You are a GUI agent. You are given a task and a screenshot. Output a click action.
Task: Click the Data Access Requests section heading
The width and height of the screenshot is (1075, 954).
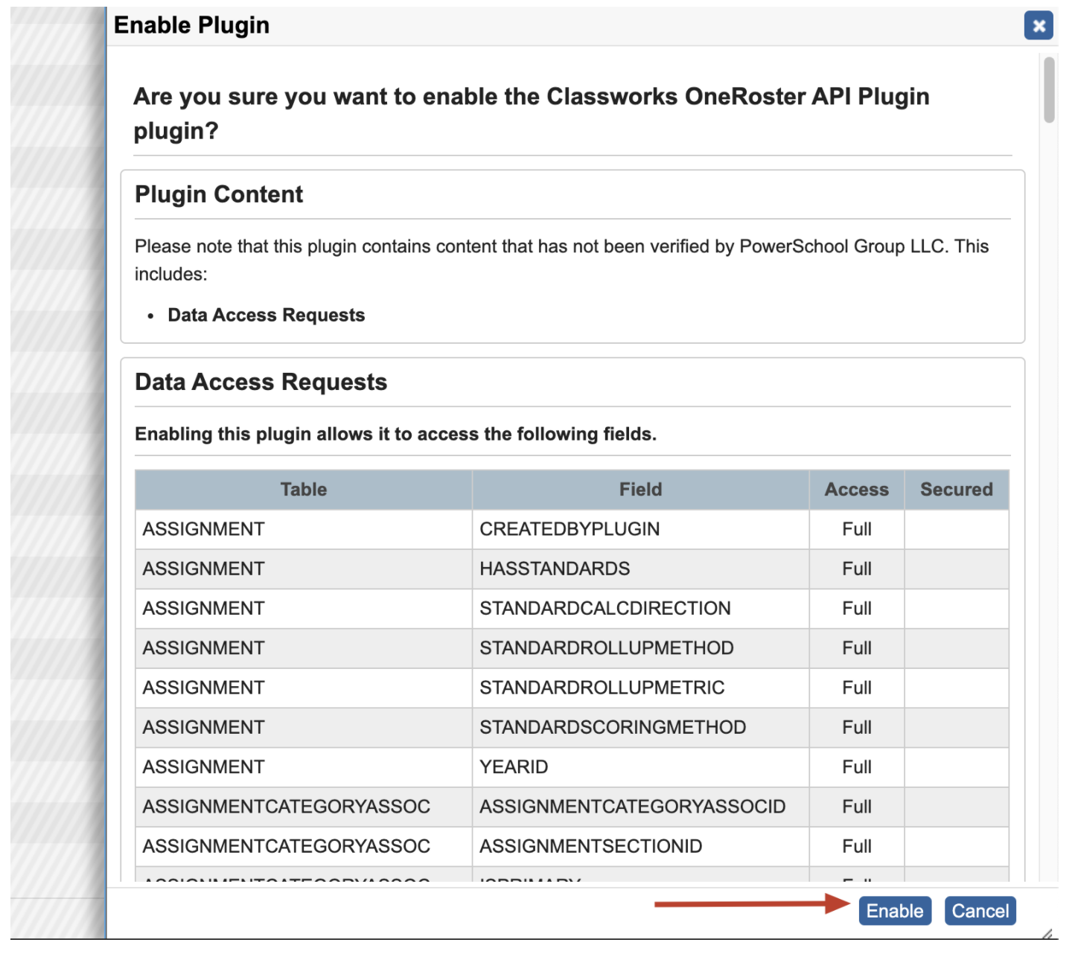[261, 382]
